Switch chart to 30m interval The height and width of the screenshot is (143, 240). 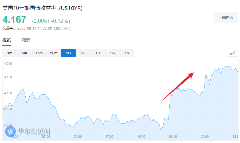click(x=54, y=53)
